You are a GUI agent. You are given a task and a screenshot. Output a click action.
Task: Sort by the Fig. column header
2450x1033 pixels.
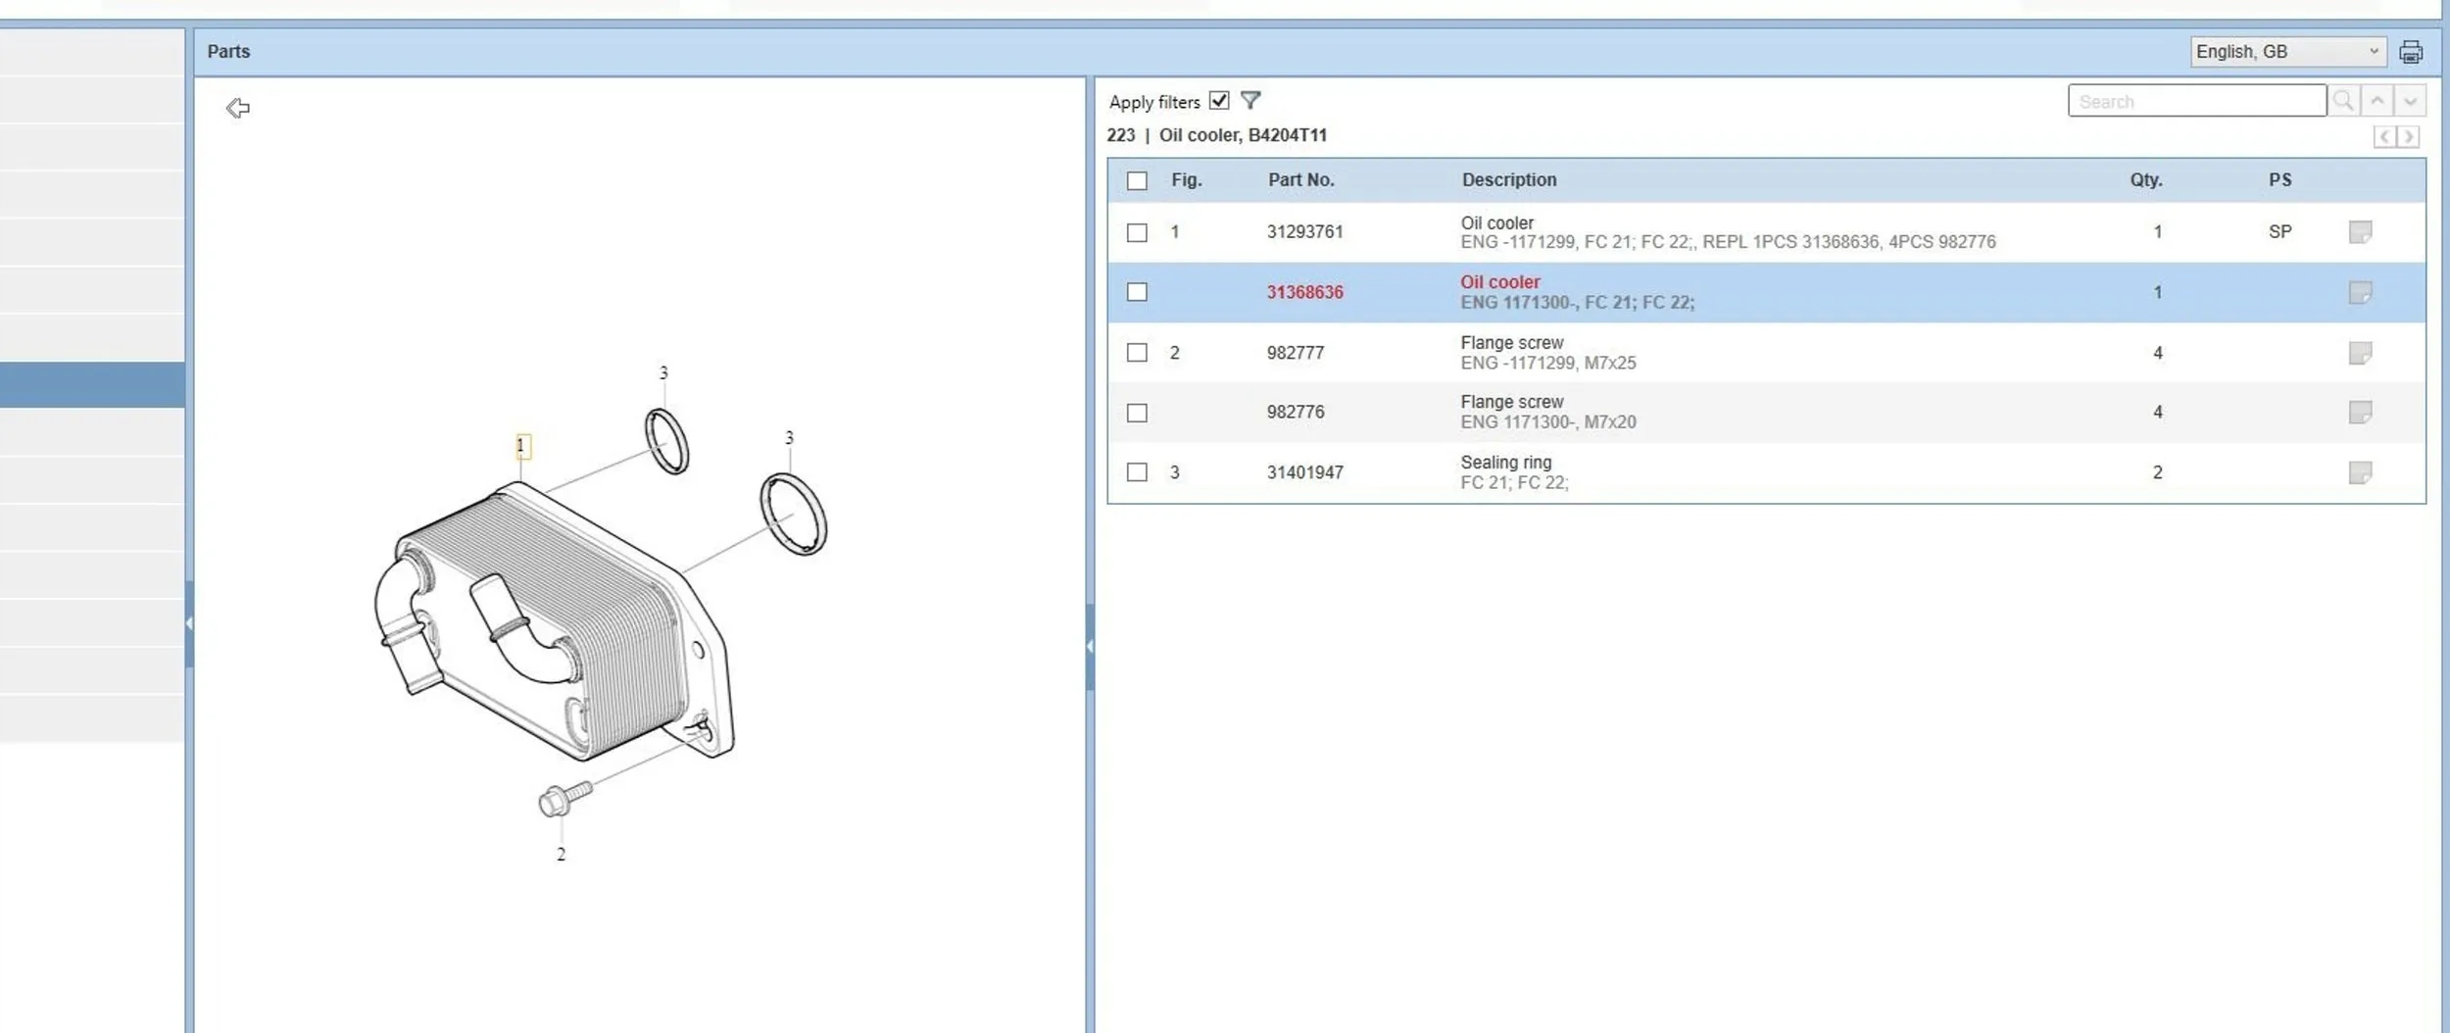1186,180
